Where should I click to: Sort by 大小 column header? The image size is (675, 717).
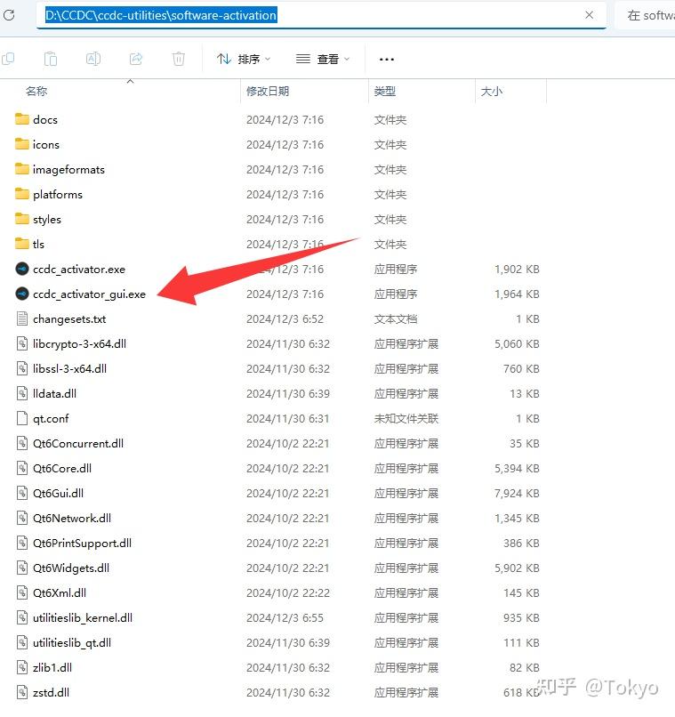(492, 92)
